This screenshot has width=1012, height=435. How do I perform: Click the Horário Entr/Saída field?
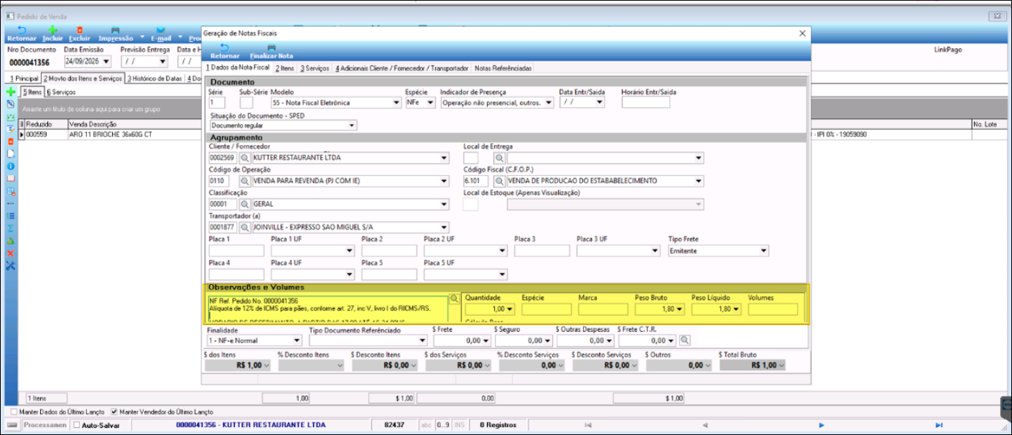coord(646,103)
